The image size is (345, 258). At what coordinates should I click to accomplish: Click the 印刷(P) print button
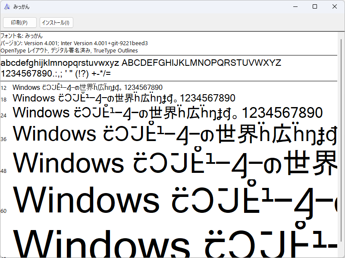[x=20, y=23]
